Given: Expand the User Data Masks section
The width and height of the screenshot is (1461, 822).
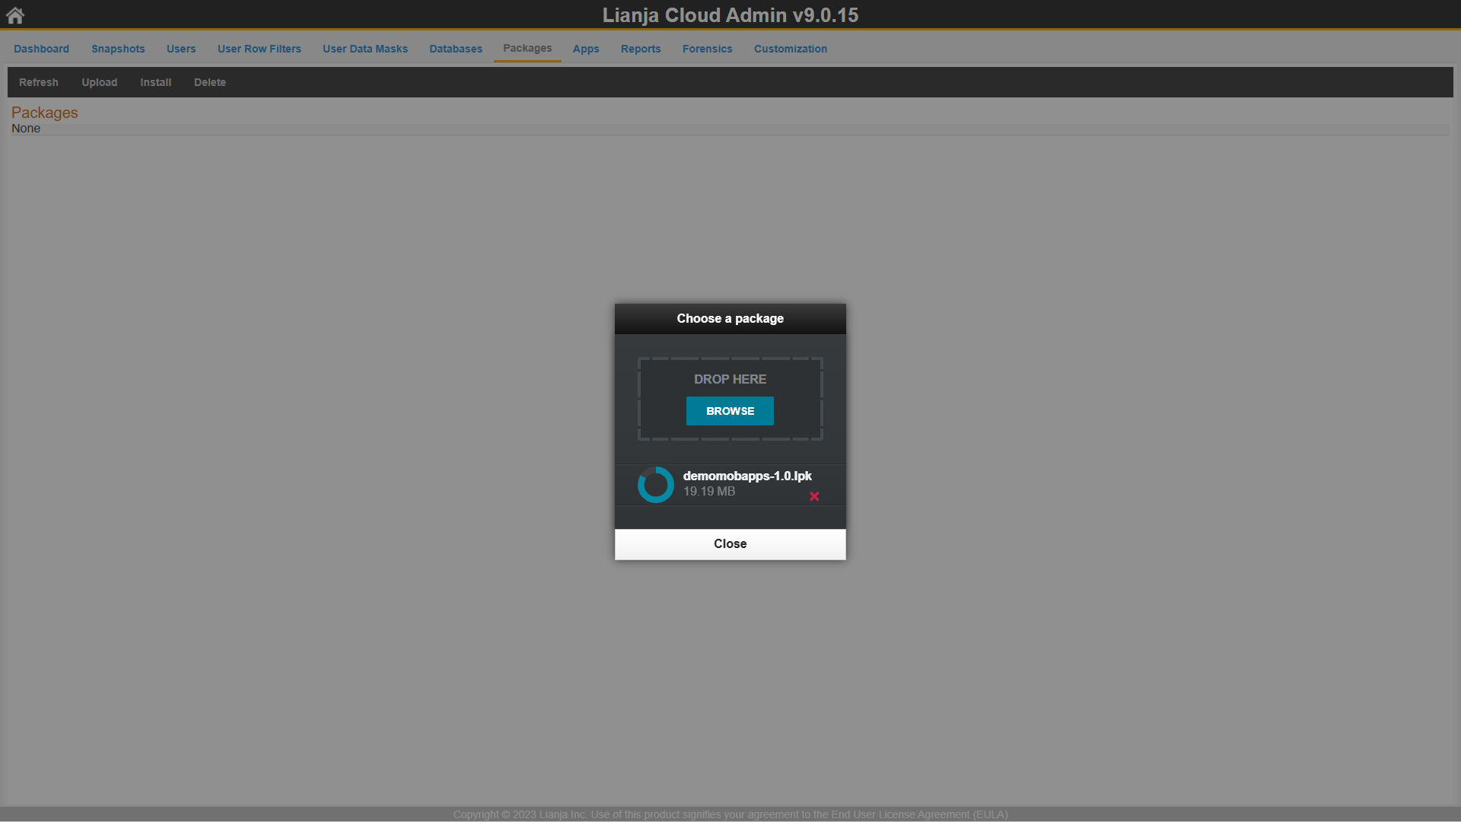Looking at the screenshot, I should (x=365, y=48).
